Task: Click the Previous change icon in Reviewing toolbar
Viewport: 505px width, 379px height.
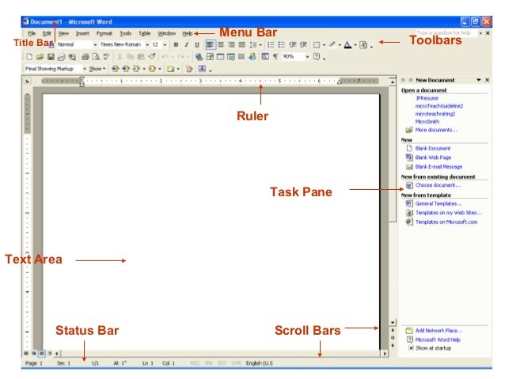Action: tap(115, 69)
